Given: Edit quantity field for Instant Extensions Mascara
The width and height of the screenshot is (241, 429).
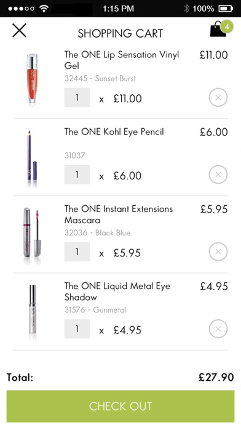Looking at the screenshot, I should [77, 251].
